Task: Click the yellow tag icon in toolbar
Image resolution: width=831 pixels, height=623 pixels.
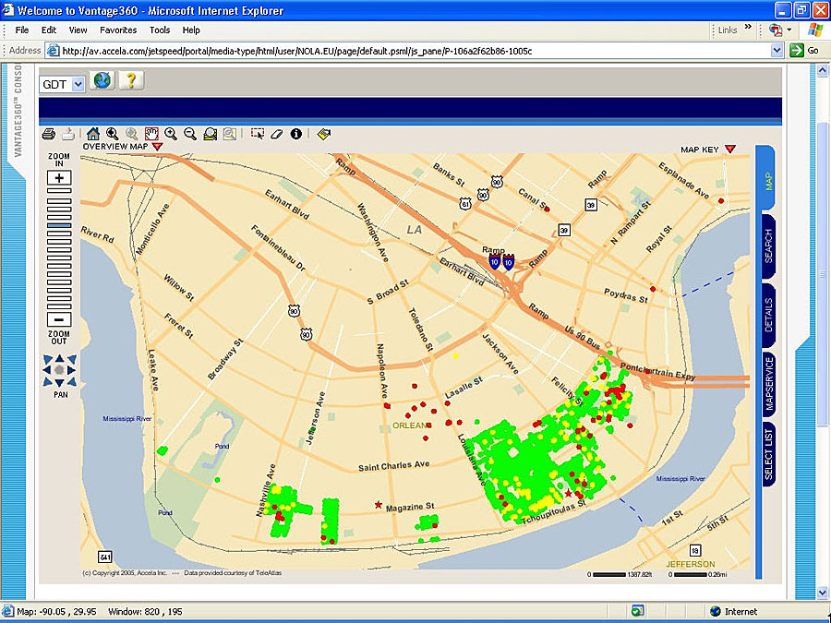Action: tap(324, 134)
